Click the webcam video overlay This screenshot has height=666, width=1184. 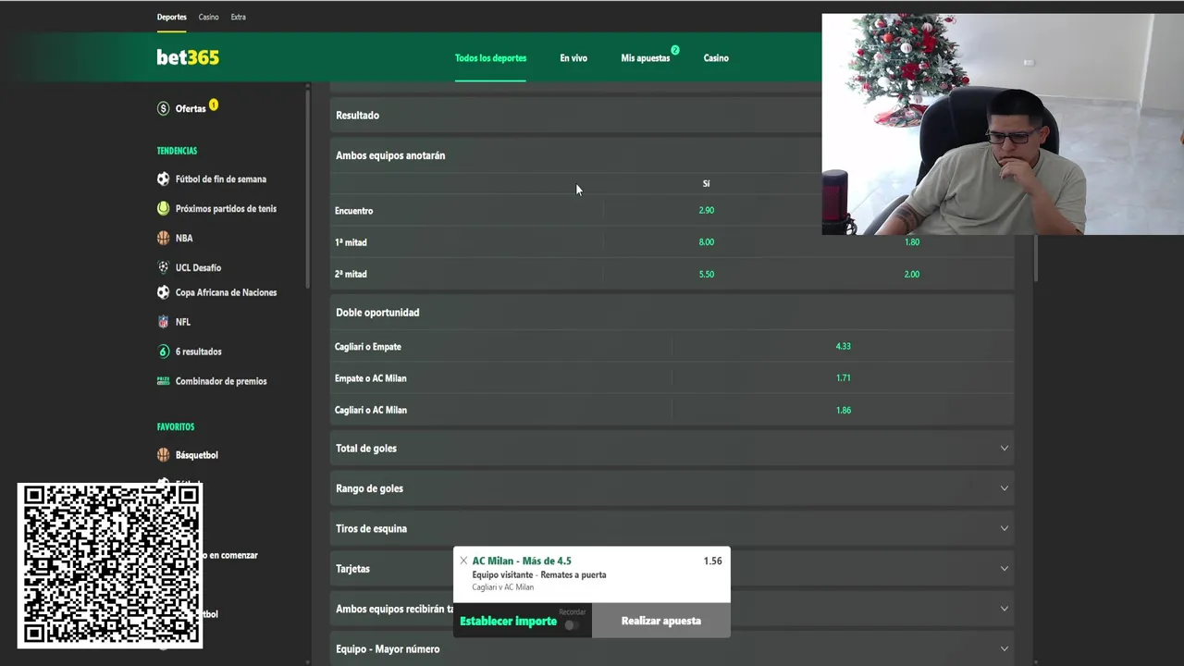pyautogui.click(x=1003, y=124)
